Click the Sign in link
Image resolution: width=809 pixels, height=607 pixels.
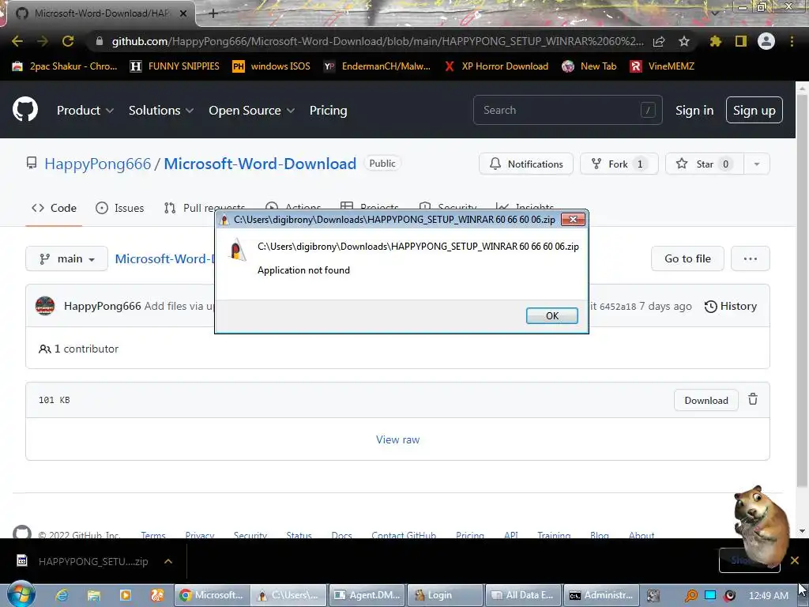(694, 111)
